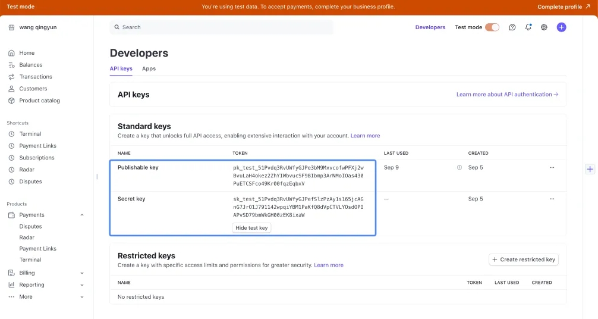Click the clock icon beside Payment Links shortcut
Viewport: 598px width, 319px height.
[x=11, y=146]
